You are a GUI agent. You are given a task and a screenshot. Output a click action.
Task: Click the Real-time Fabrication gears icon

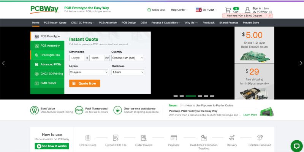[x=204, y=138]
